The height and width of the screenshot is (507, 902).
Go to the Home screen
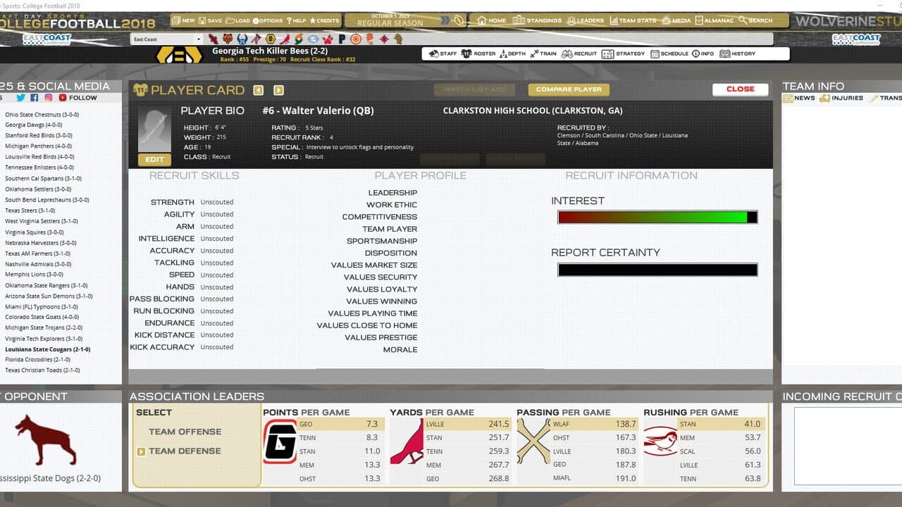[491, 20]
